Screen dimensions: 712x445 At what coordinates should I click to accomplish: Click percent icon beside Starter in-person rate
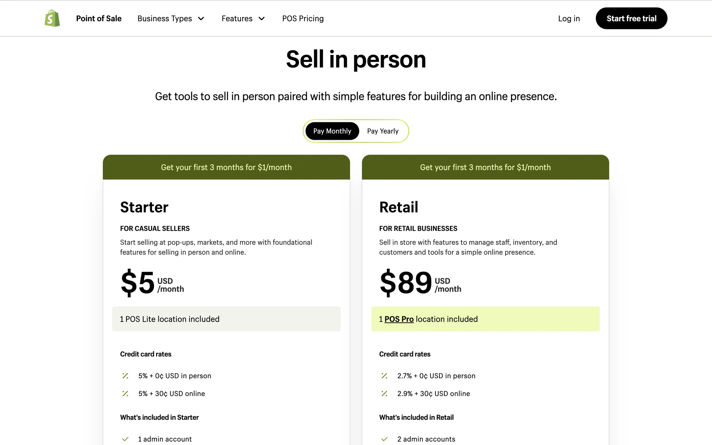(125, 376)
